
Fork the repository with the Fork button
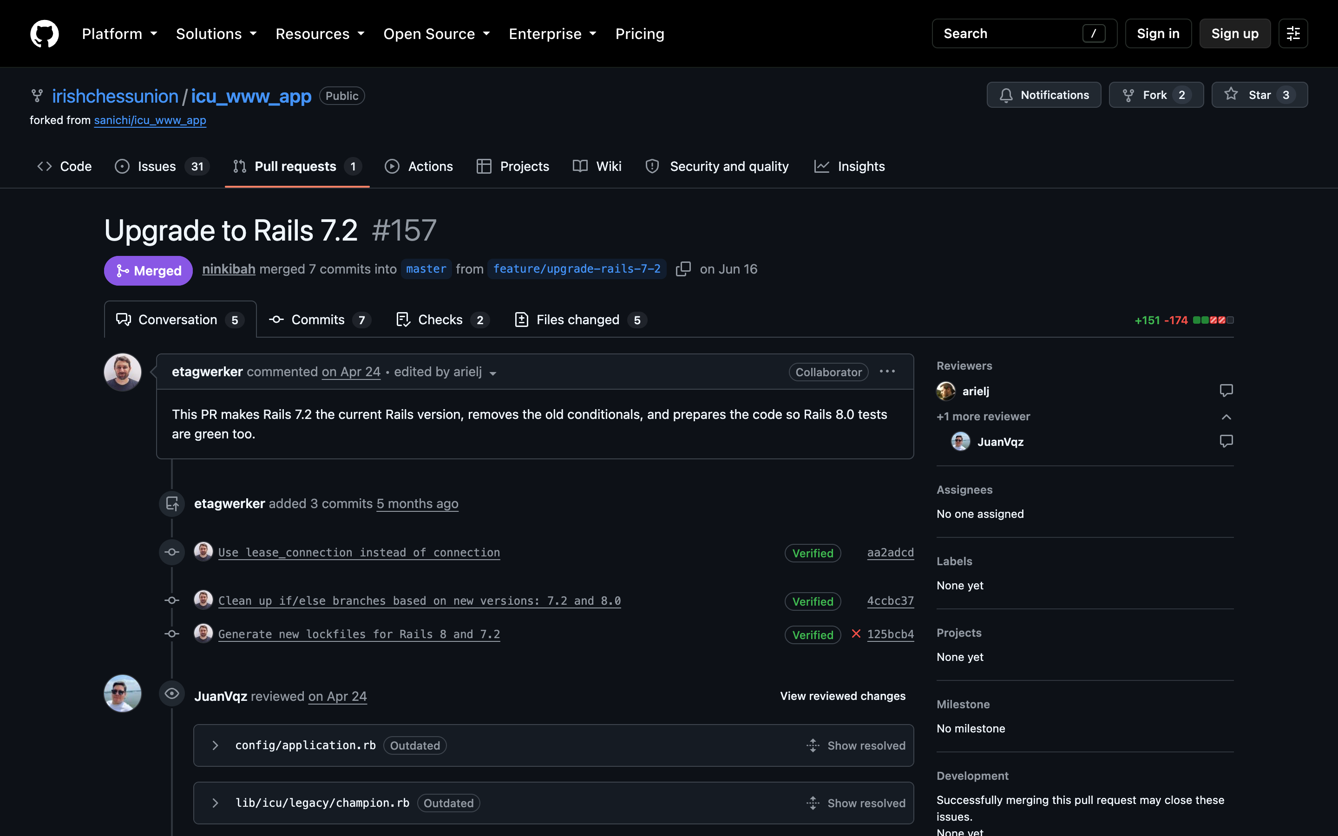pyautogui.click(x=1156, y=95)
